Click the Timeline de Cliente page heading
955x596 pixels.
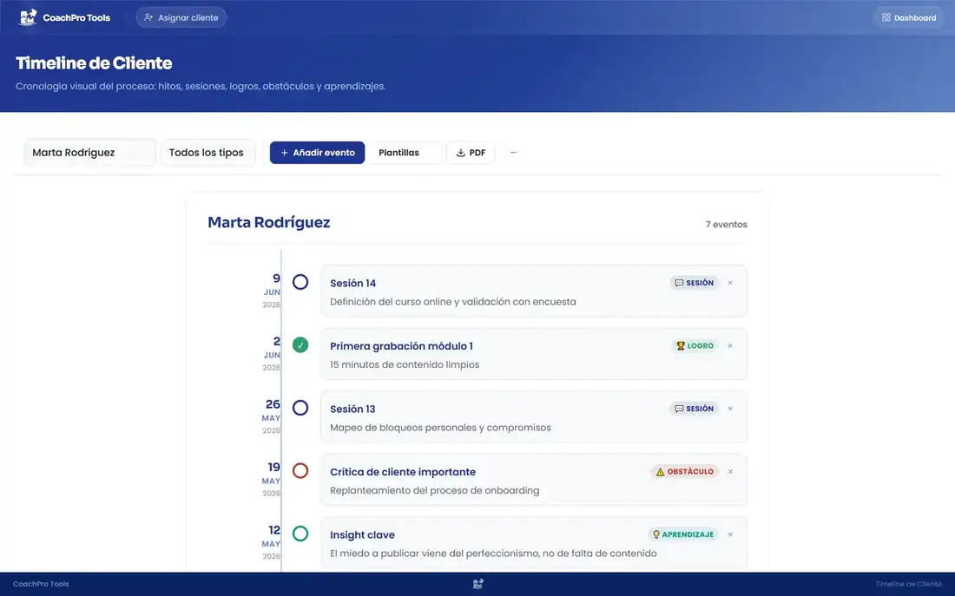click(x=94, y=63)
